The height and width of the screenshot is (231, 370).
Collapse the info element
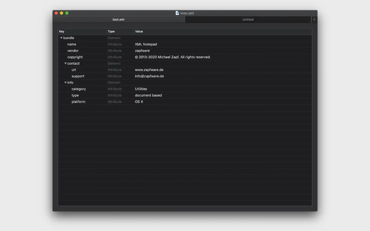coord(65,82)
